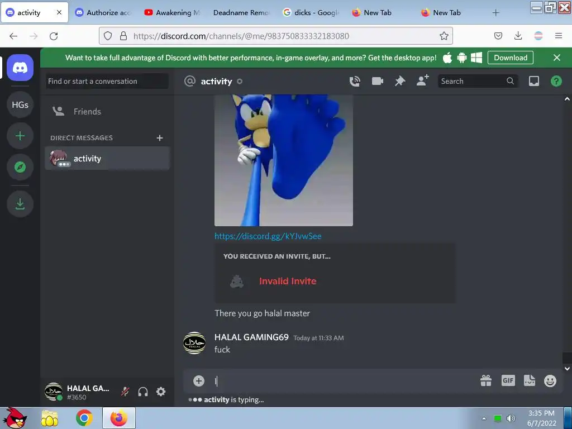Open the HGs server
This screenshot has height=429, width=572.
20,104
